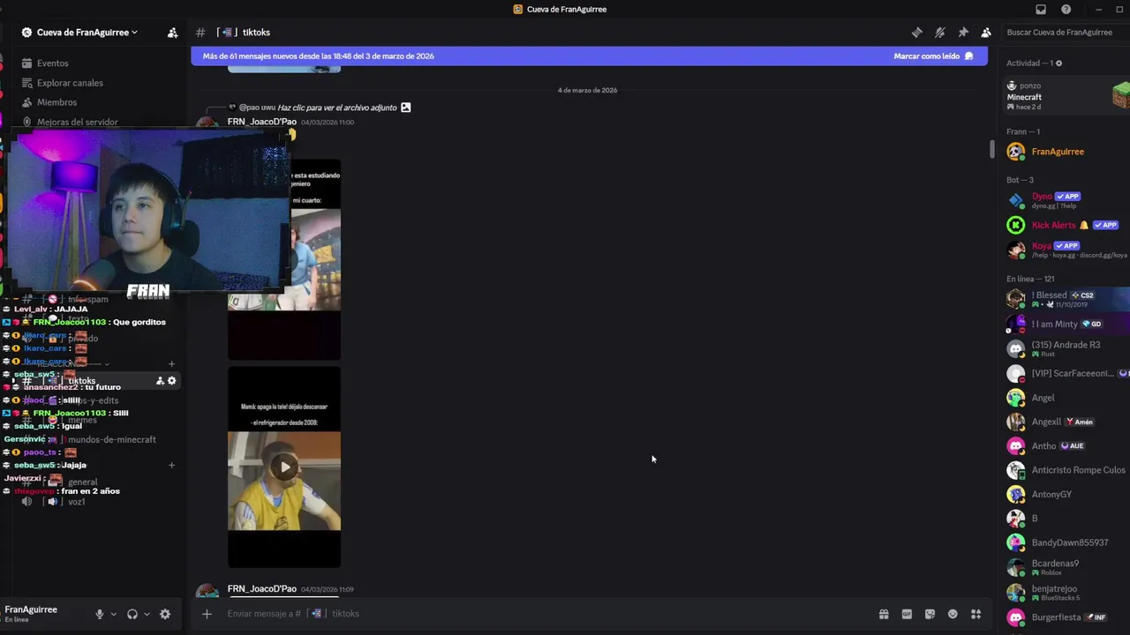Open the gift Nitro icon
This screenshot has width=1130, height=635.
pyautogui.click(x=884, y=614)
